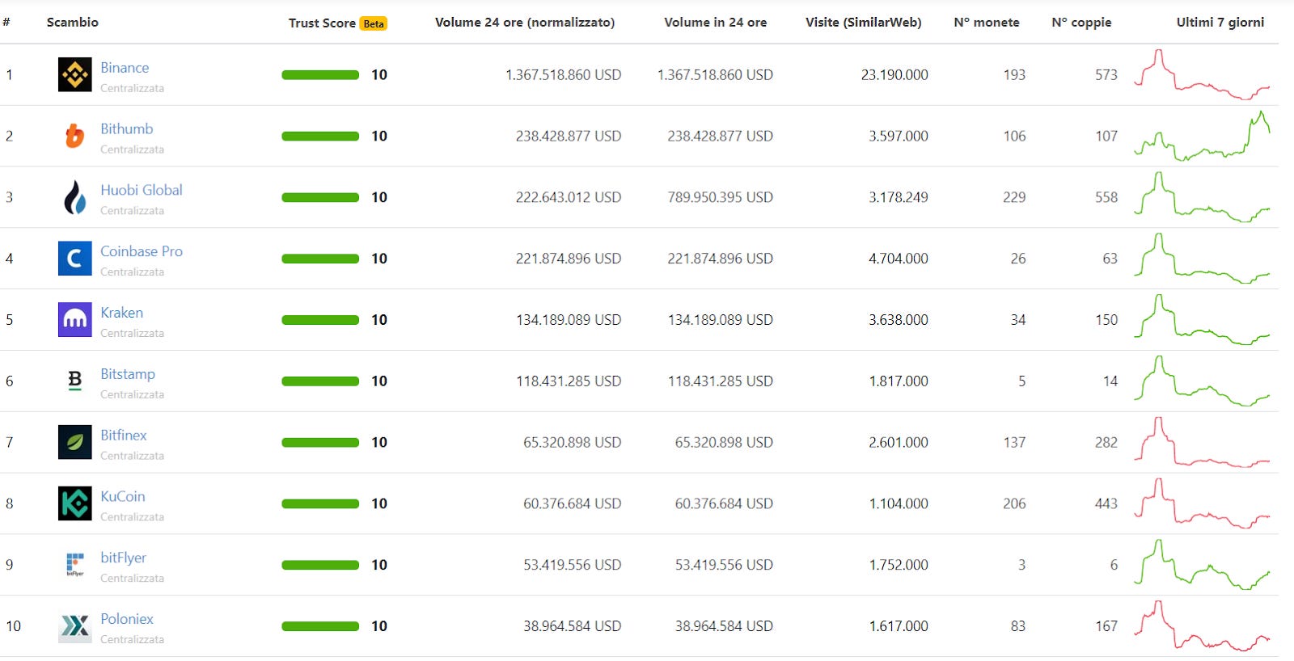Click the Kraken purple logo
This screenshot has width=1294, height=661.
click(75, 320)
